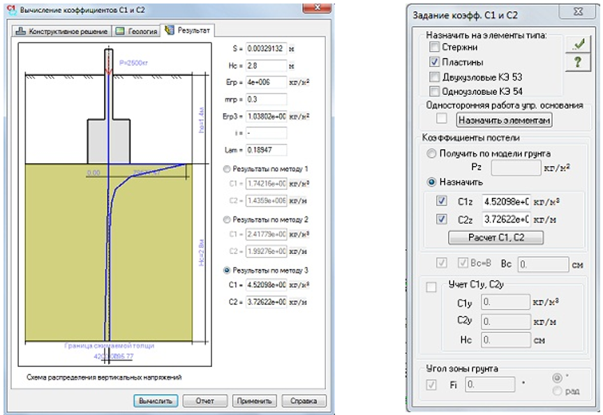The height and width of the screenshot is (415, 603).
Task: Click the C2z value field
Action: click(506, 220)
